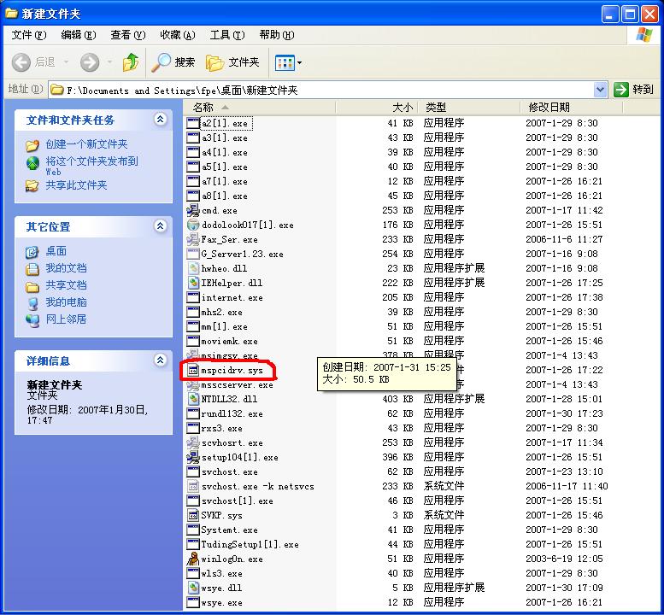The width and height of the screenshot is (664, 615).
Task: Click the file name mhs2.exe
Action: pyautogui.click(x=222, y=313)
